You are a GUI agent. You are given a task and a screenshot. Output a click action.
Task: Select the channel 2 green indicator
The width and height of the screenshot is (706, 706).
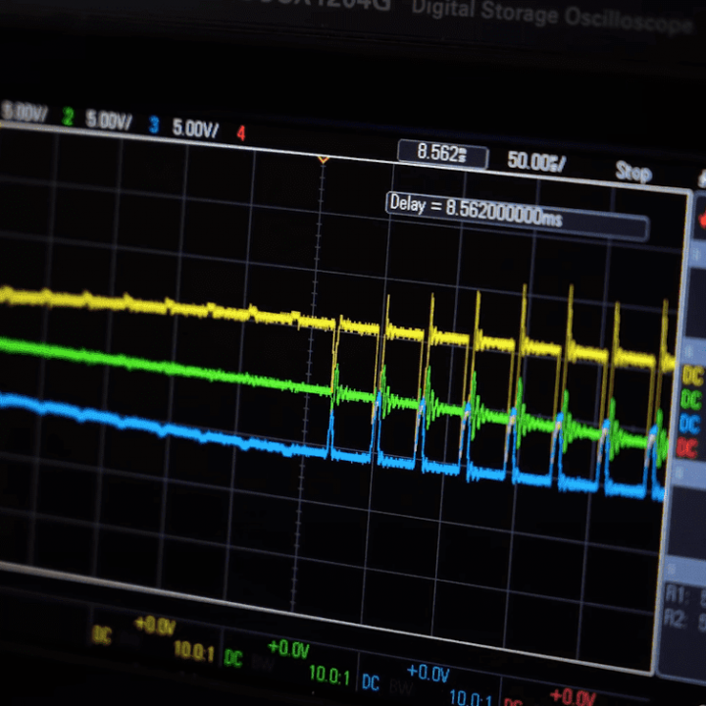click(x=68, y=119)
